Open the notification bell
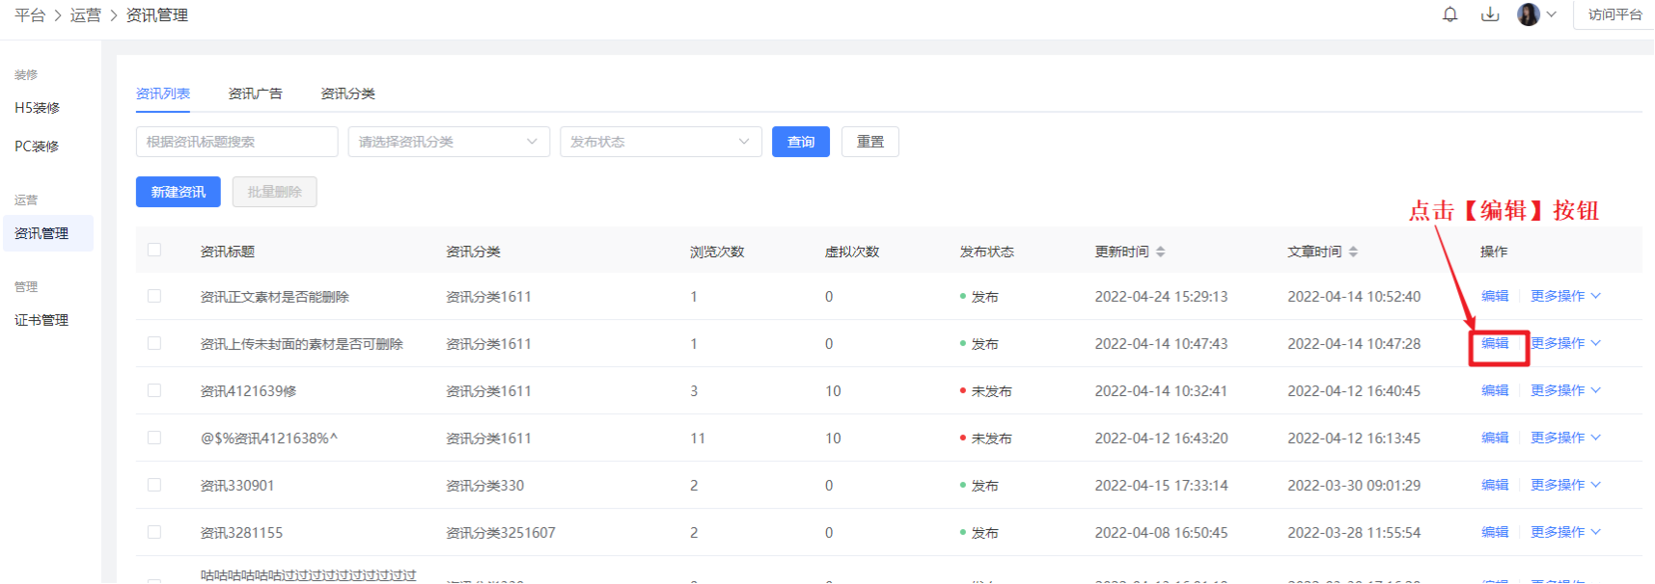The width and height of the screenshot is (1655, 584). [x=1449, y=14]
